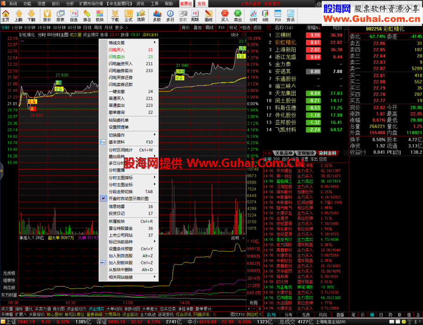
Task: Toggle 开盘时自动显示竞价图 checkmark
Action: [x=103, y=199]
